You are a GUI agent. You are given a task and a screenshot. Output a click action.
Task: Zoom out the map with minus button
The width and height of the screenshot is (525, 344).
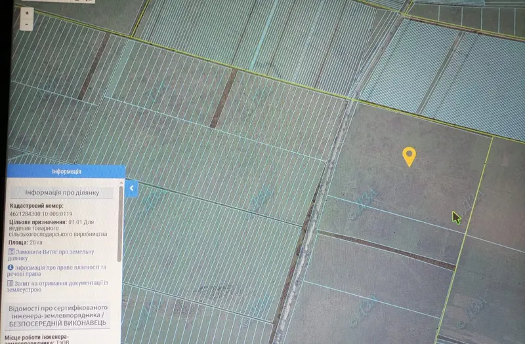coord(27,25)
